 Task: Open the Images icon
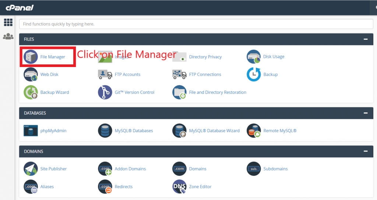[x=105, y=57]
